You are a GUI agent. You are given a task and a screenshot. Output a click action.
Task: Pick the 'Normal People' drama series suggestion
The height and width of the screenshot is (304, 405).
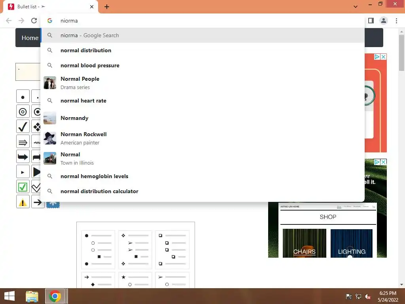coord(202,83)
